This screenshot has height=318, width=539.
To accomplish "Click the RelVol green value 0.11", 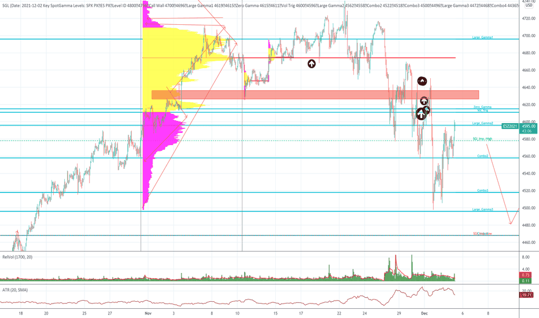I will pos(526,281).
